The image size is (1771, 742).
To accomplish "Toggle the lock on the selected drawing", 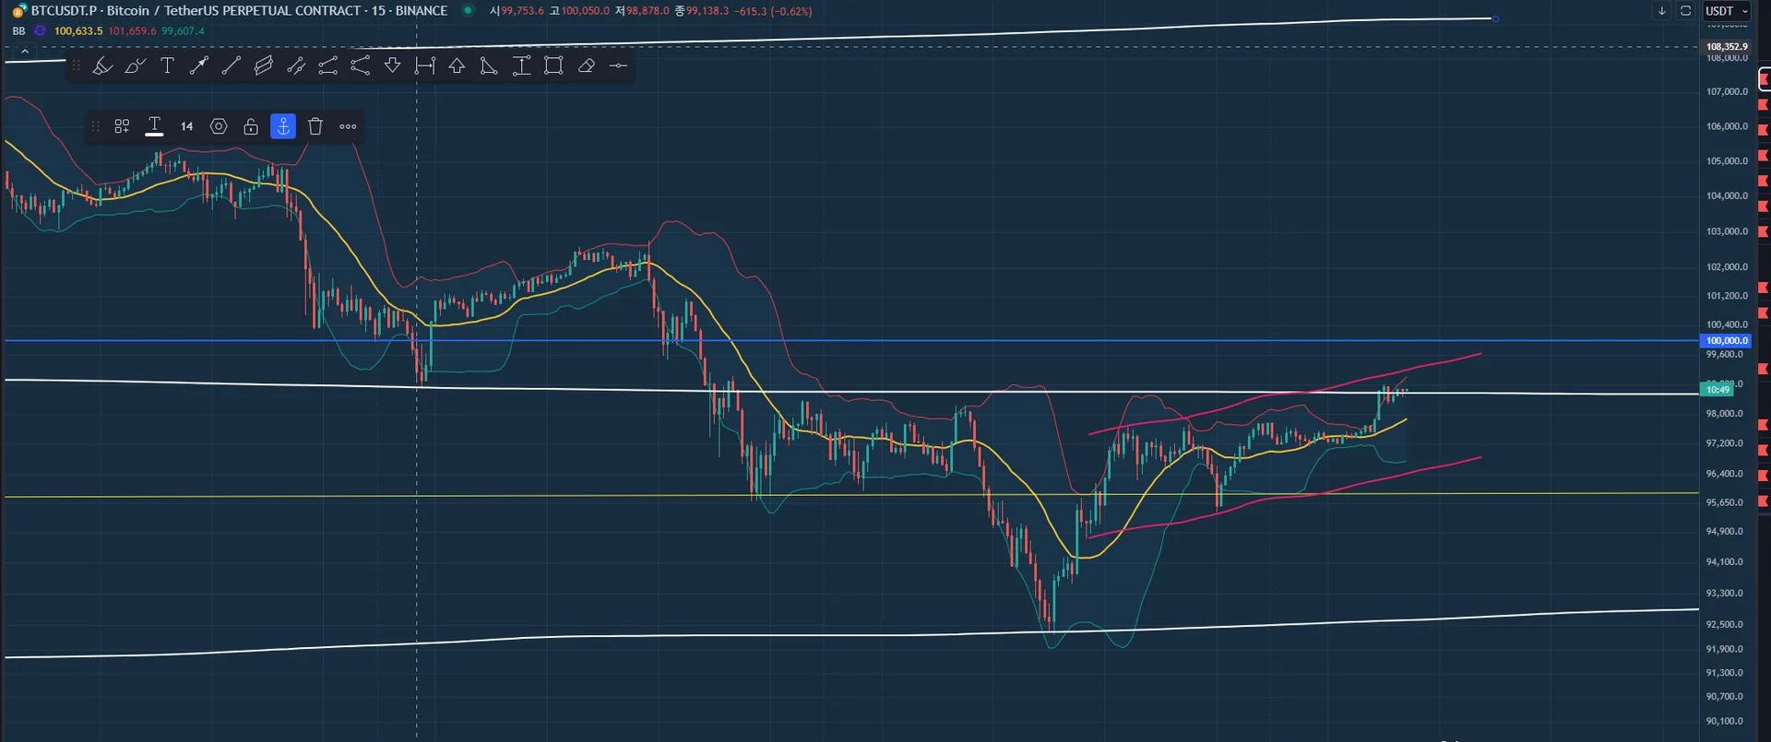I will click(251, 126).
